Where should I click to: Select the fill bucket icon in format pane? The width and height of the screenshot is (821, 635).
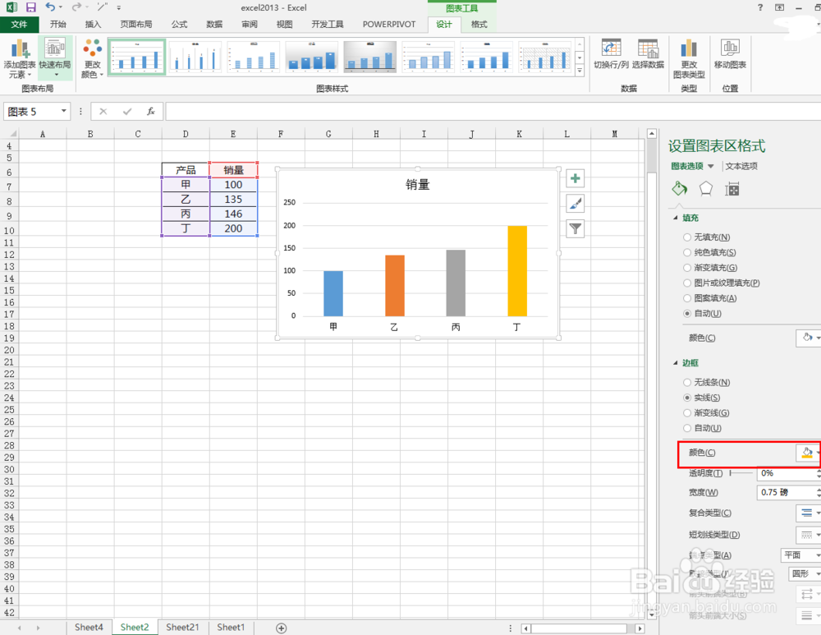pyautogui.click(x=679, y=188)
